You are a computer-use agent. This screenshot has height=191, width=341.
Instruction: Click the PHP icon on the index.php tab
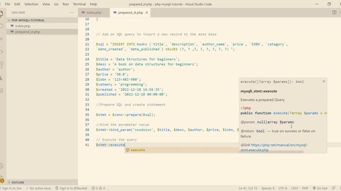click(x=83, y=13)
